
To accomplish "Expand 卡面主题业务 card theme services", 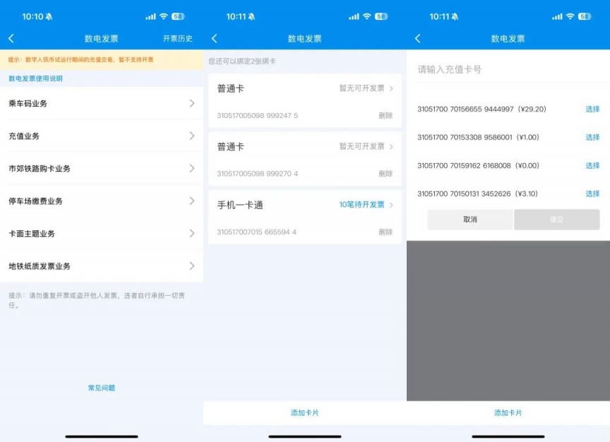I will (102, 233).
